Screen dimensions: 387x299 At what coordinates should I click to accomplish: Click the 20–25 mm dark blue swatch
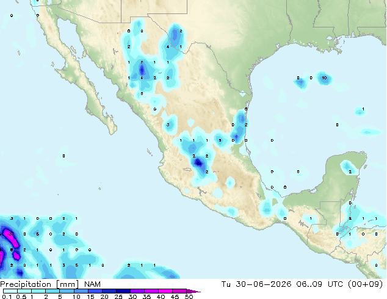click(x=109, y=291)
